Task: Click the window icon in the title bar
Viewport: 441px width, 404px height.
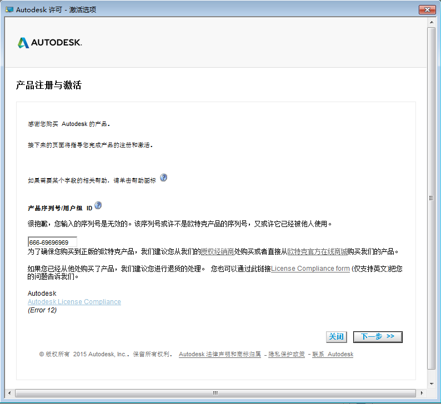Action: click(x=9, y=9)
